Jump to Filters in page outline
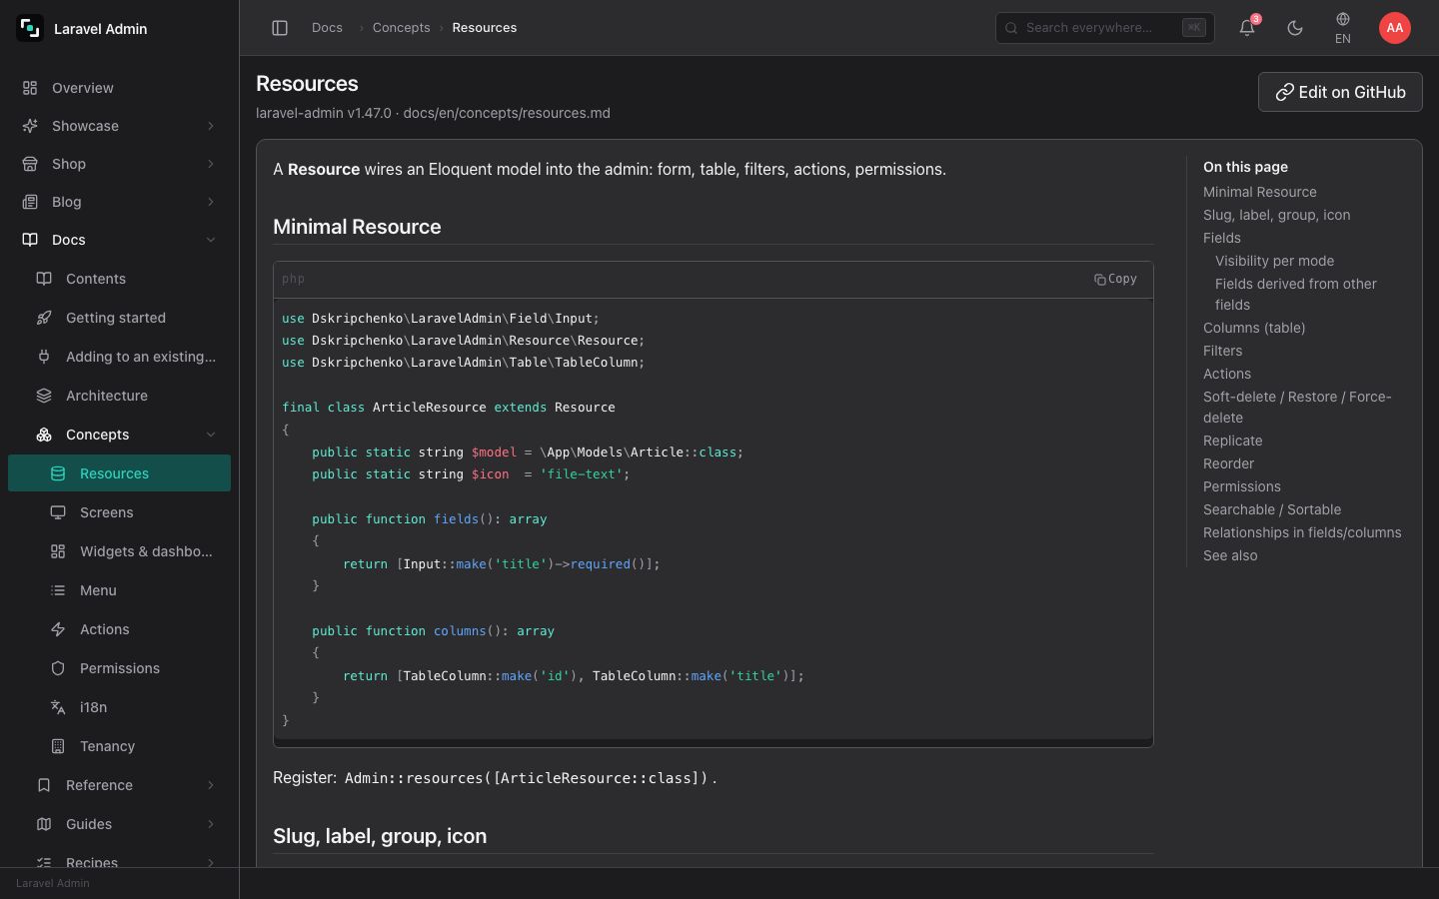This screenshot has height=899, width=1439. 1222,351
